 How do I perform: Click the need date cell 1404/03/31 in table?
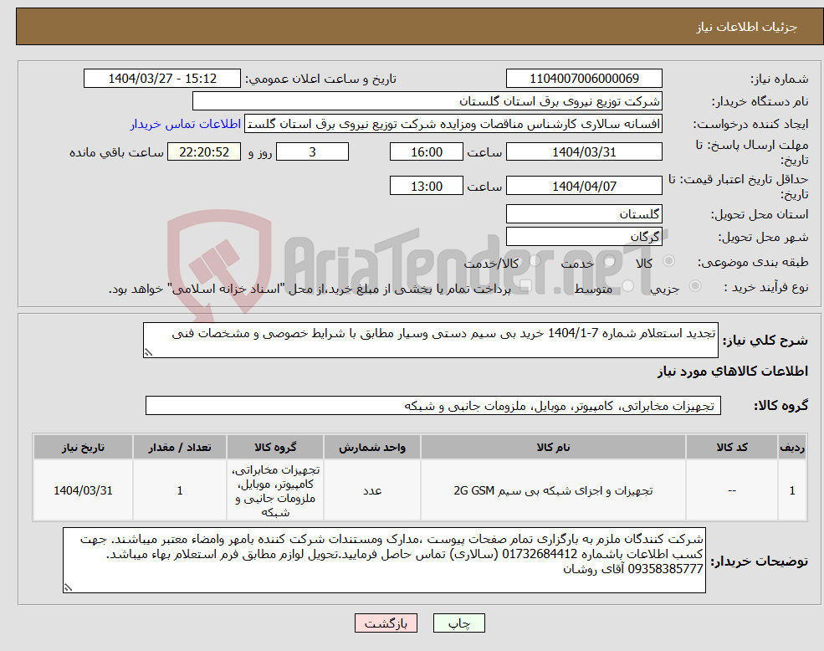(x=83, y=490)
